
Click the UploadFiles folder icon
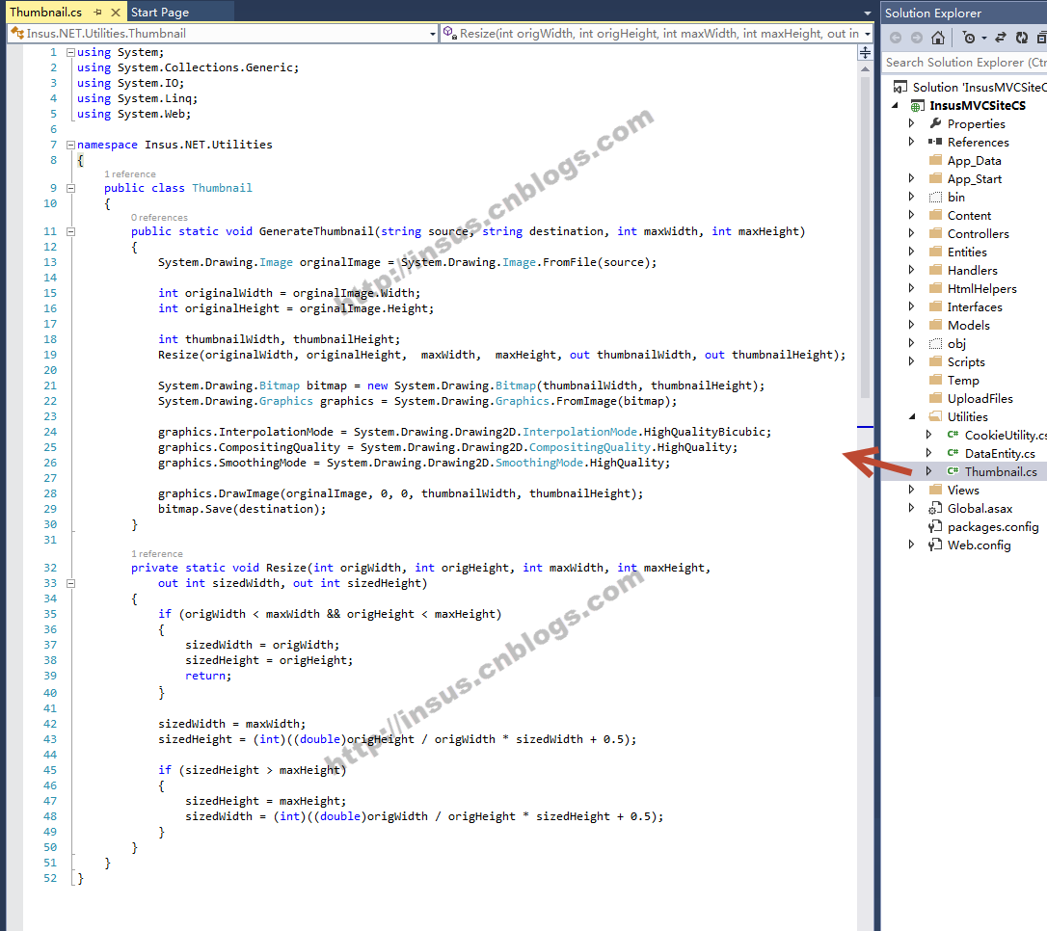935,398
